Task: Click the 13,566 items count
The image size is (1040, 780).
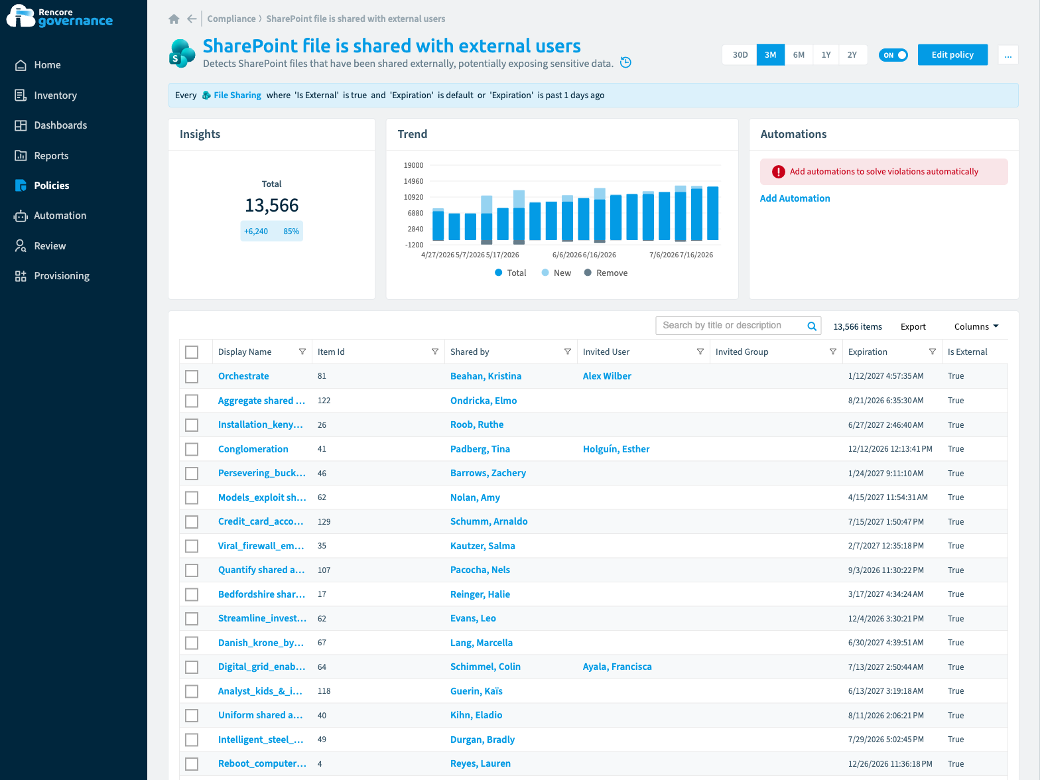Action: pyautogui.click(x=858, y=326)
